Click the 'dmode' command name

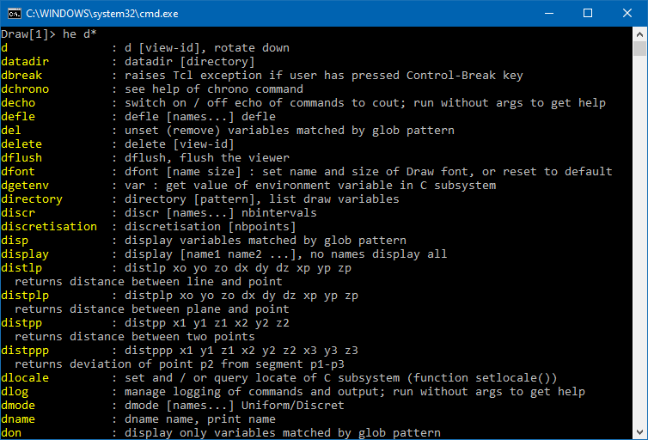pos(19,406)
